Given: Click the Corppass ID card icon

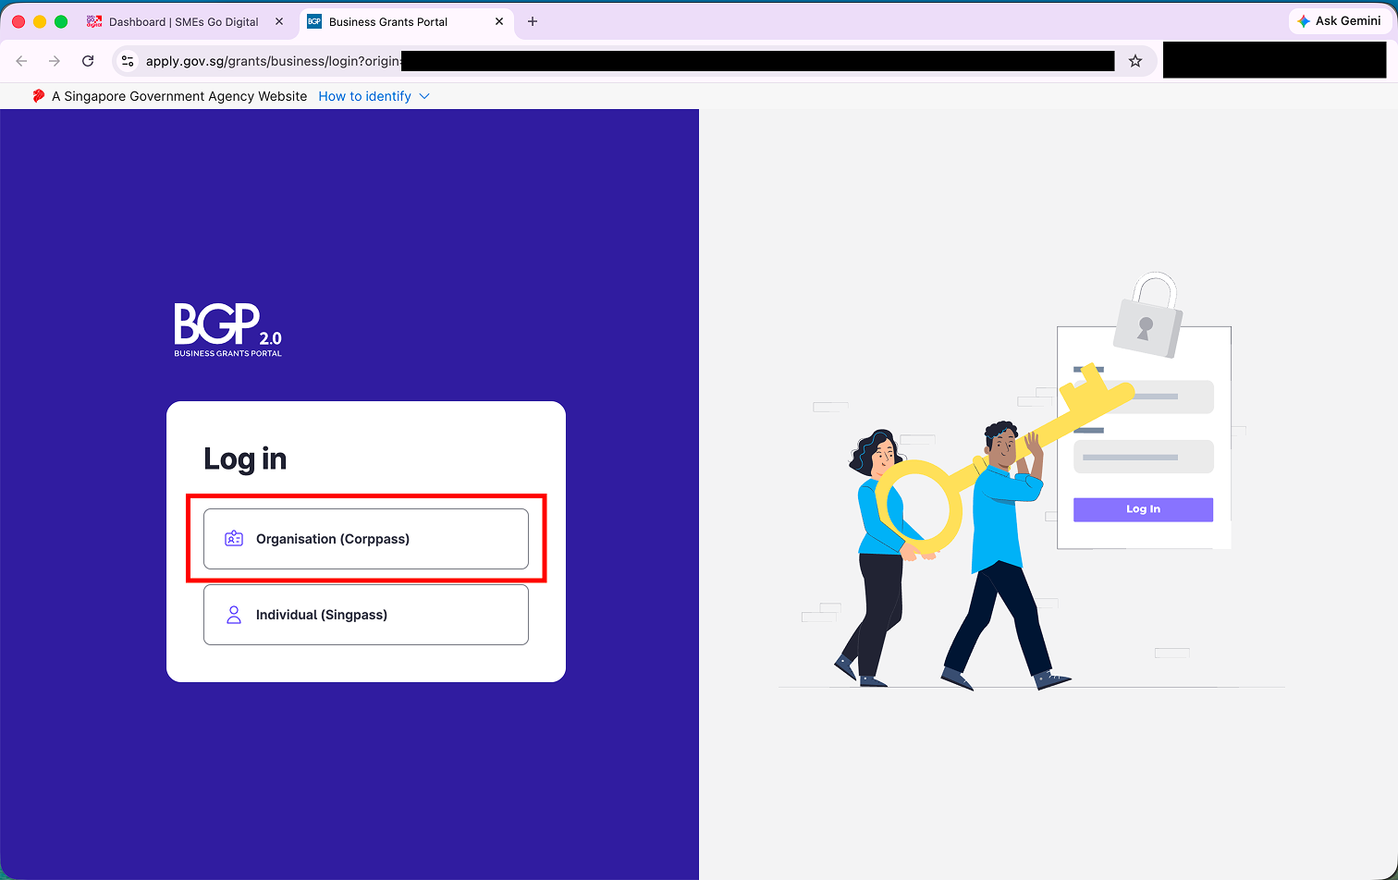Looking at the screenshot, I should click(x=234, y=539).
